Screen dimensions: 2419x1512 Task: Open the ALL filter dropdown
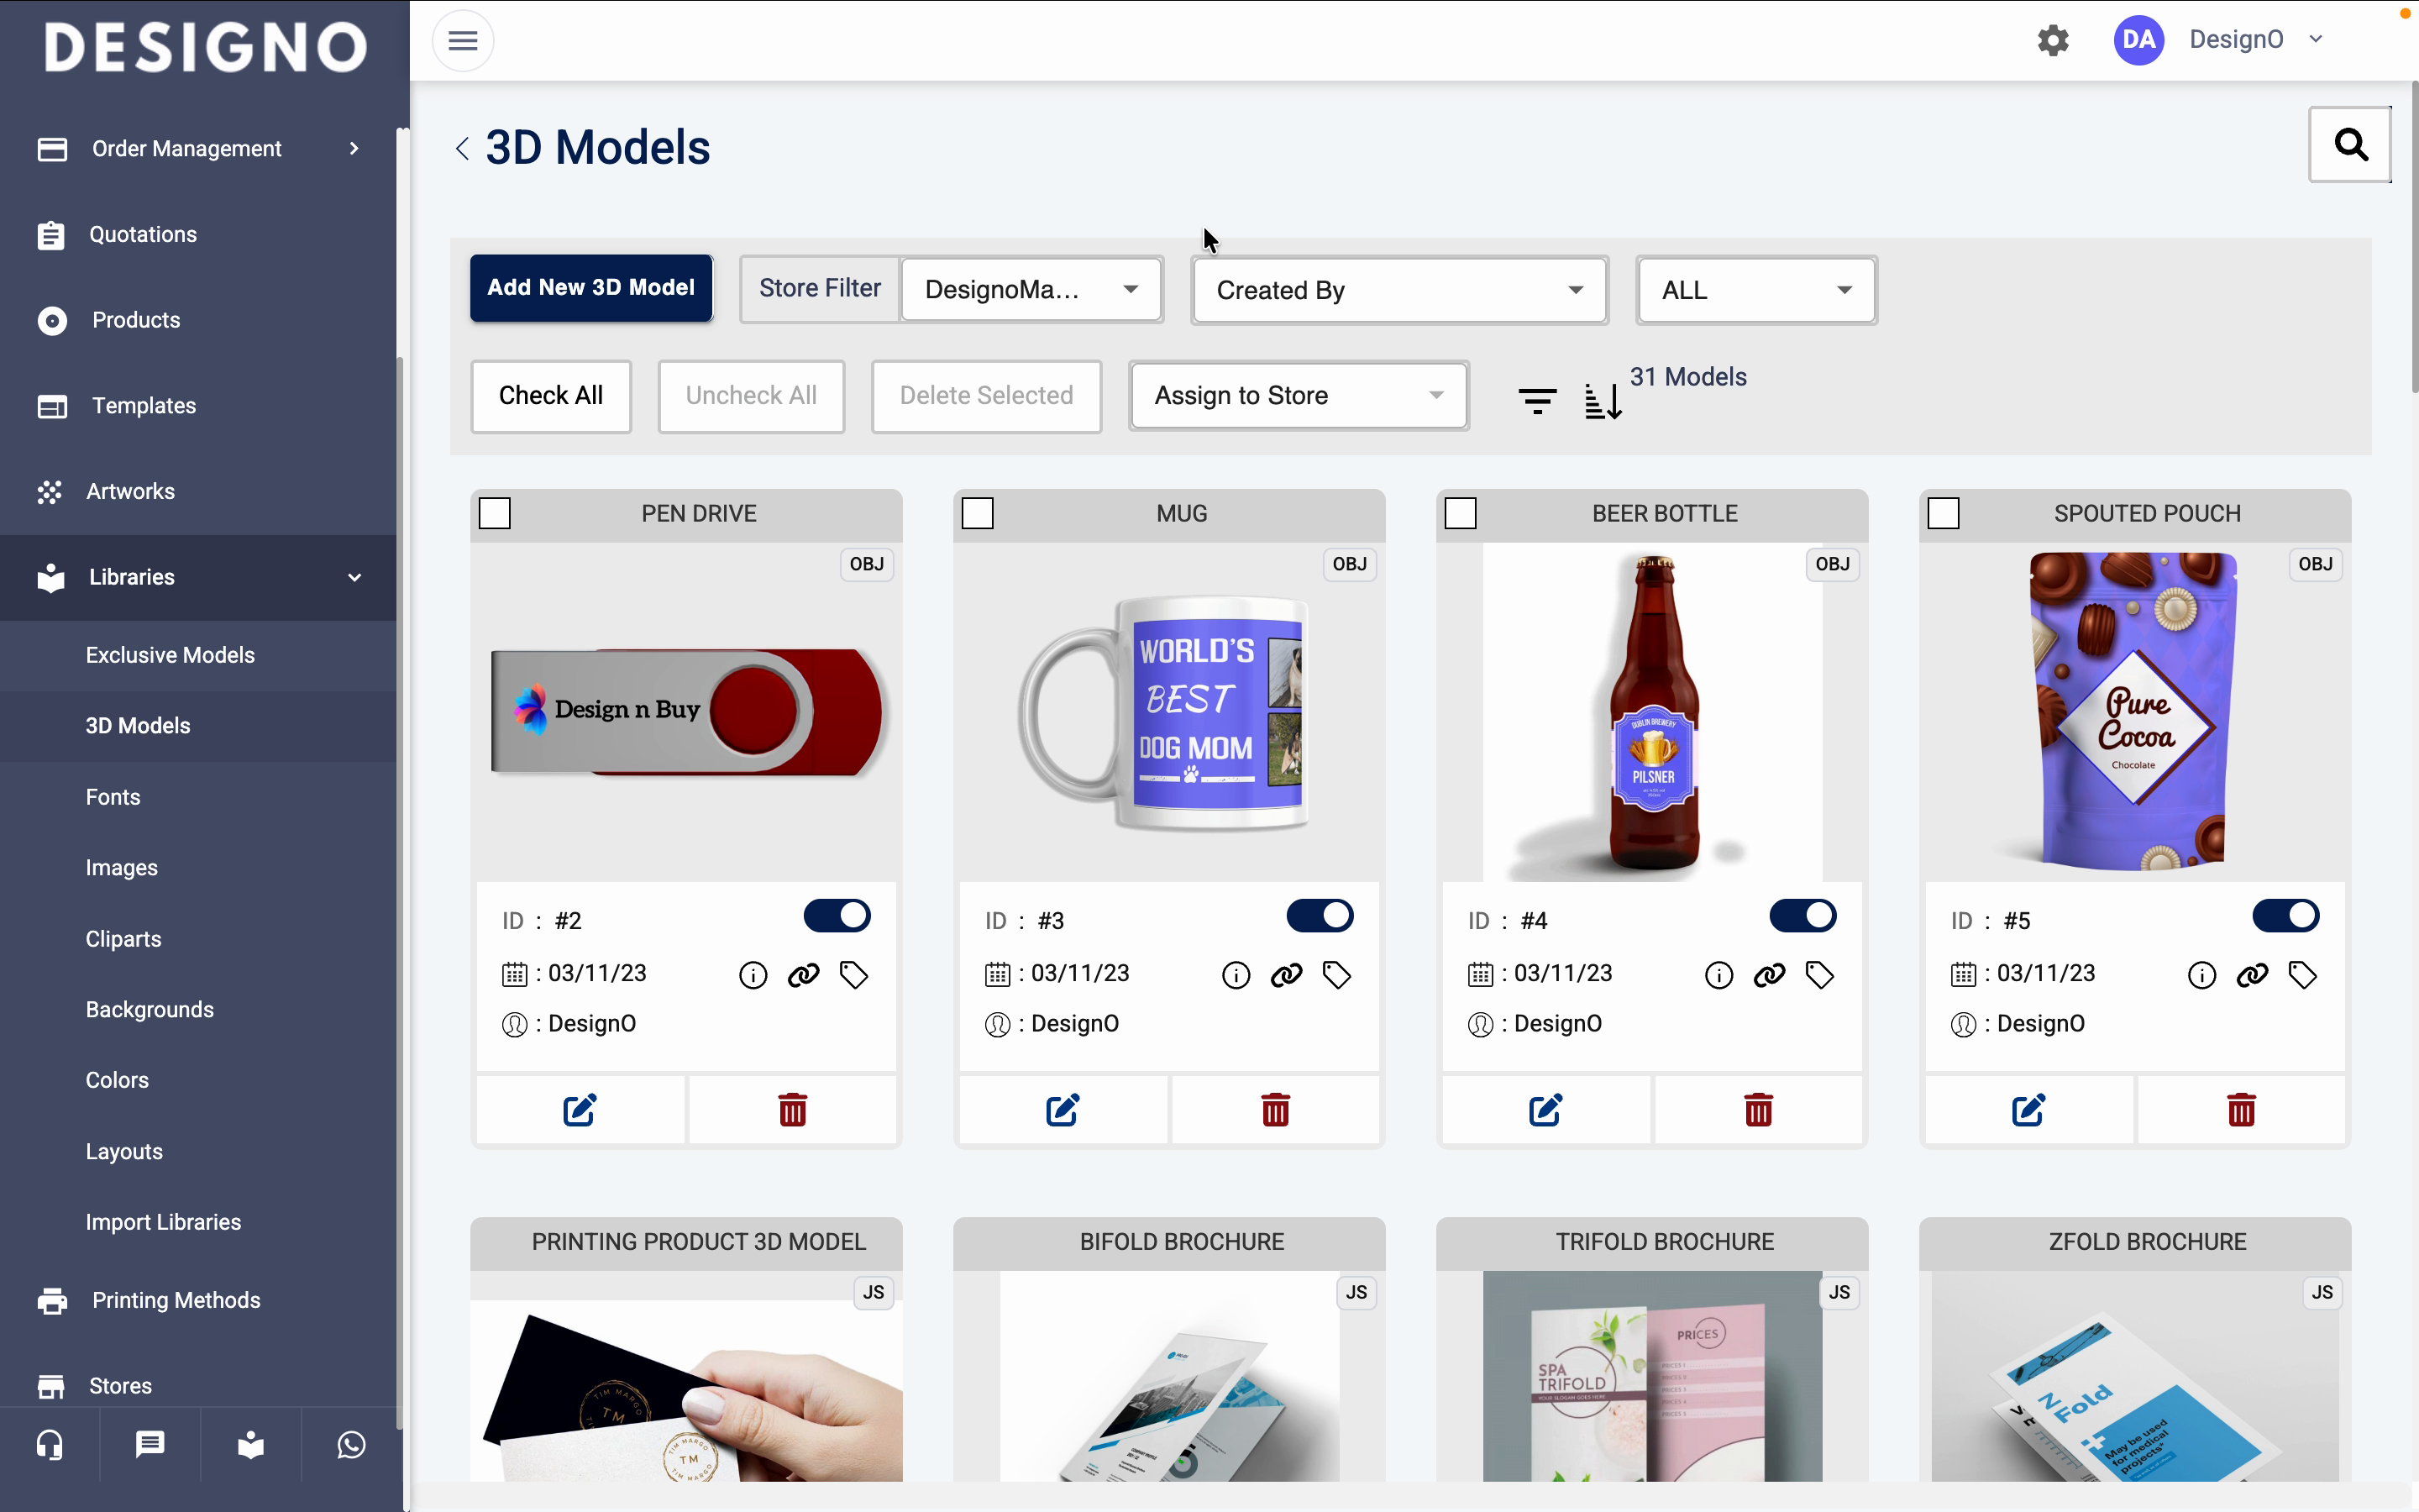(1756, 290)
